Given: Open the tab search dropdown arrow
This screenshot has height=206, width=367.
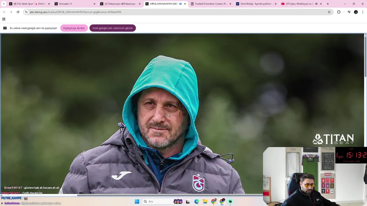Looking at the screenshot, I should coord(4,4).
